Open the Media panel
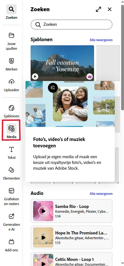Viewport: 124px width, 266px height. point(11,131)
